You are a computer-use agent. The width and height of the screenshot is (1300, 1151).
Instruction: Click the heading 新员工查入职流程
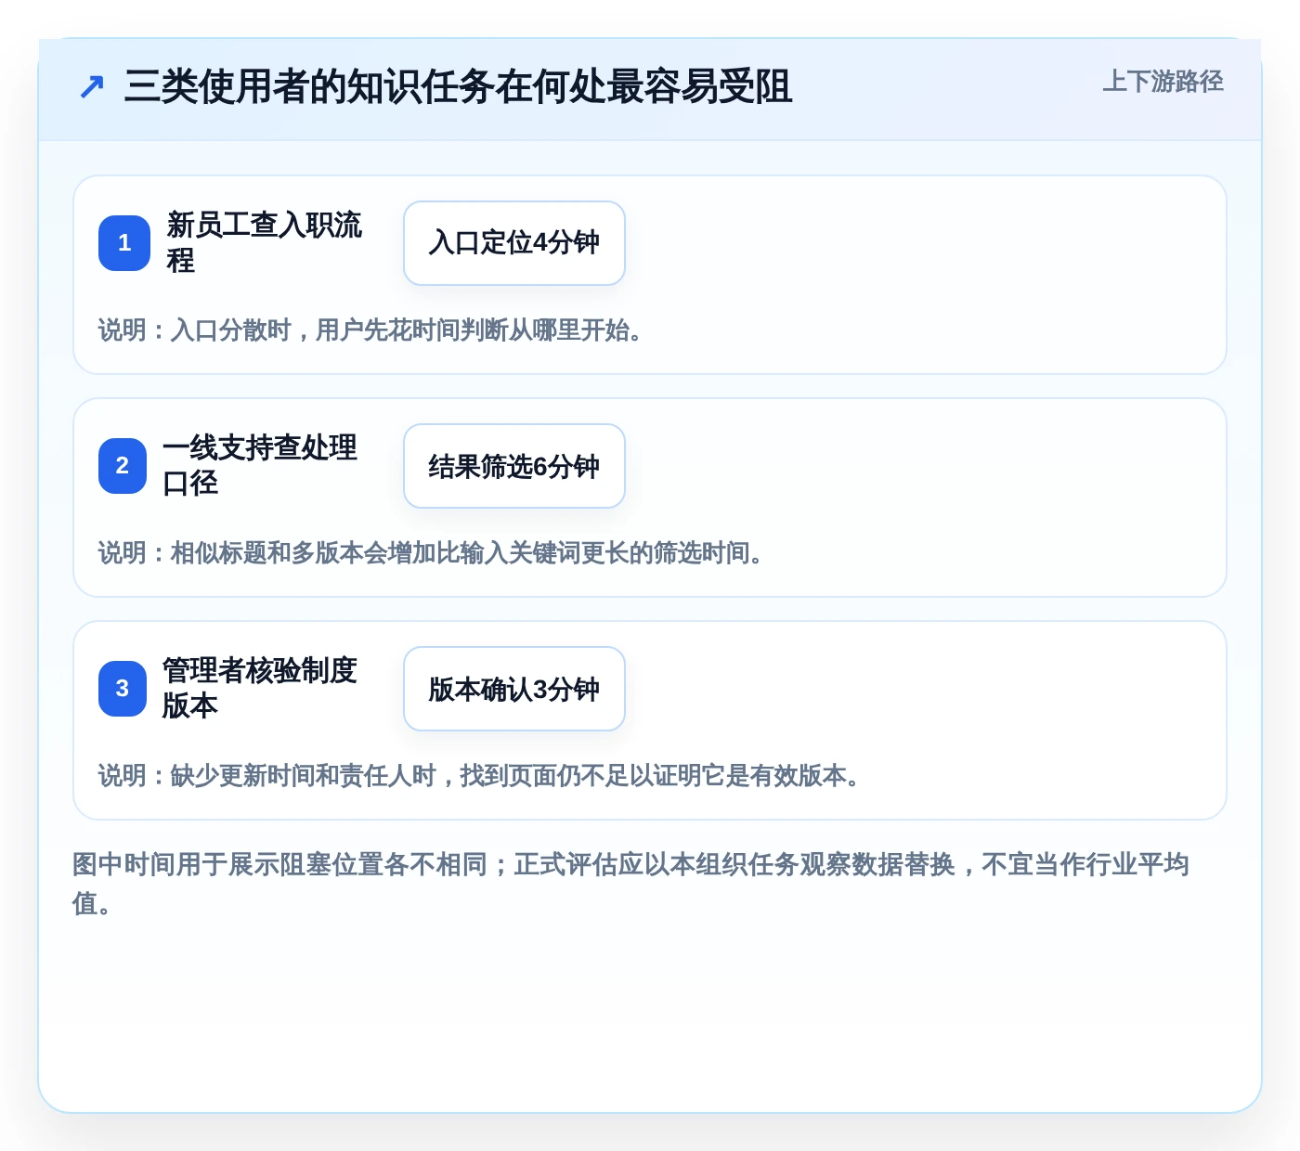click(265, 242)
